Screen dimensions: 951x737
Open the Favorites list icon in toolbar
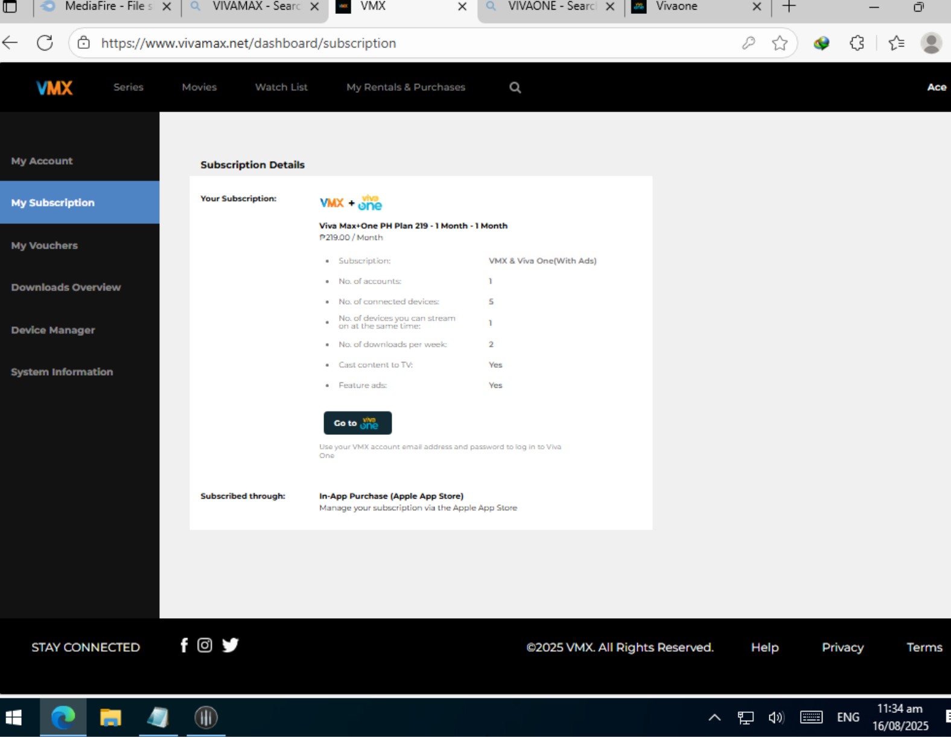point(897,43)
